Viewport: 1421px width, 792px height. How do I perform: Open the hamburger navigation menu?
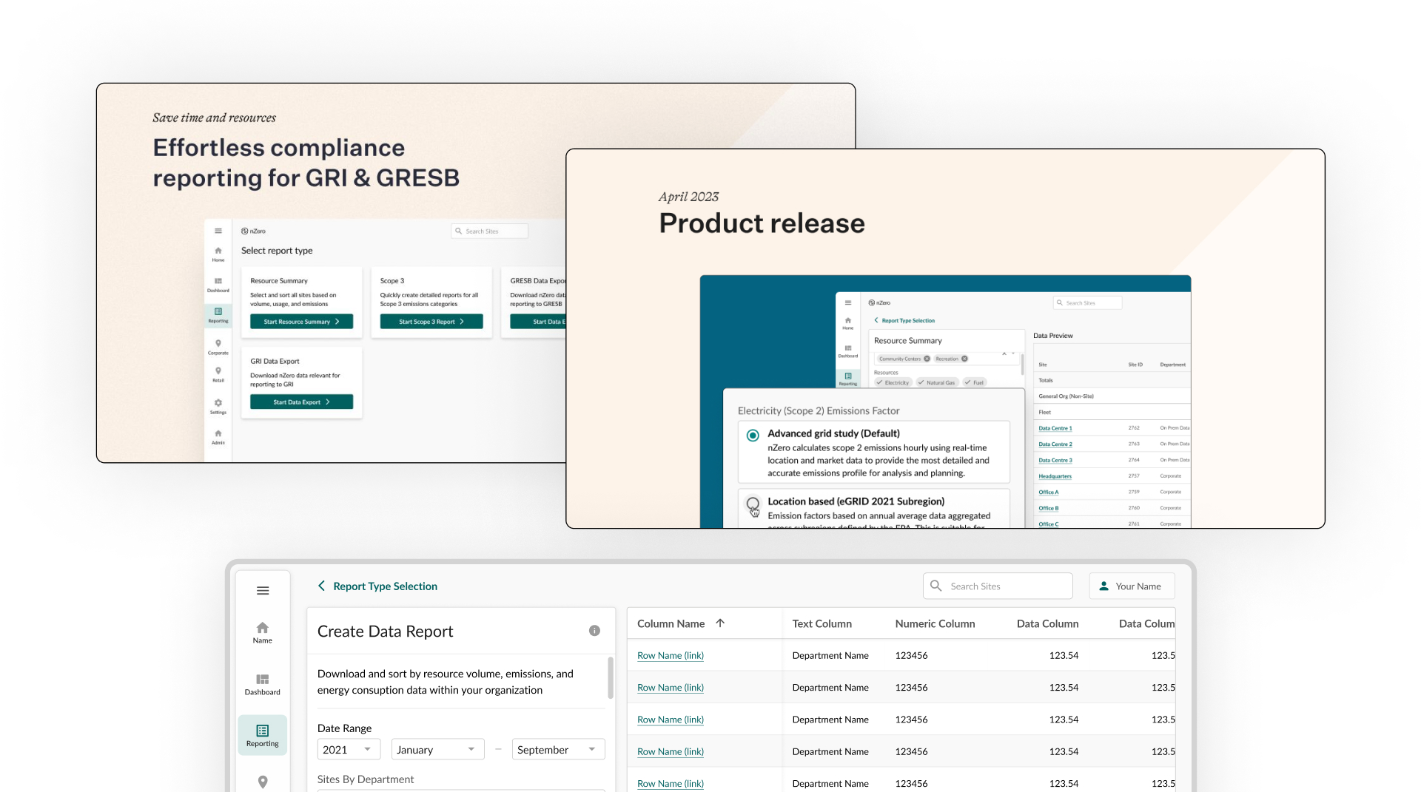[263, 590]
